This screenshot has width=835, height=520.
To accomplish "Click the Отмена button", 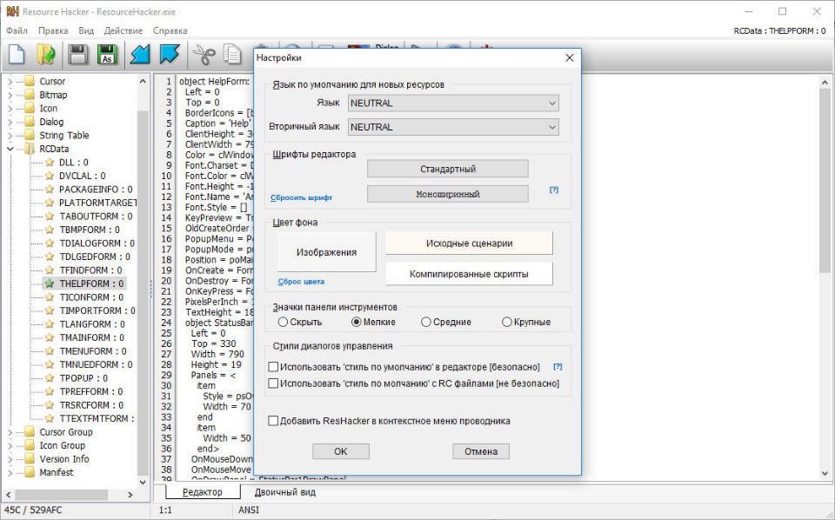I will click(481, 451).
